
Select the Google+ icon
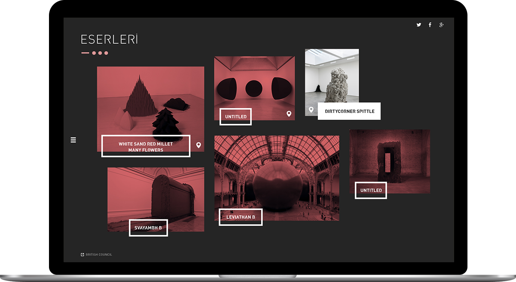[x=442, y=25]
